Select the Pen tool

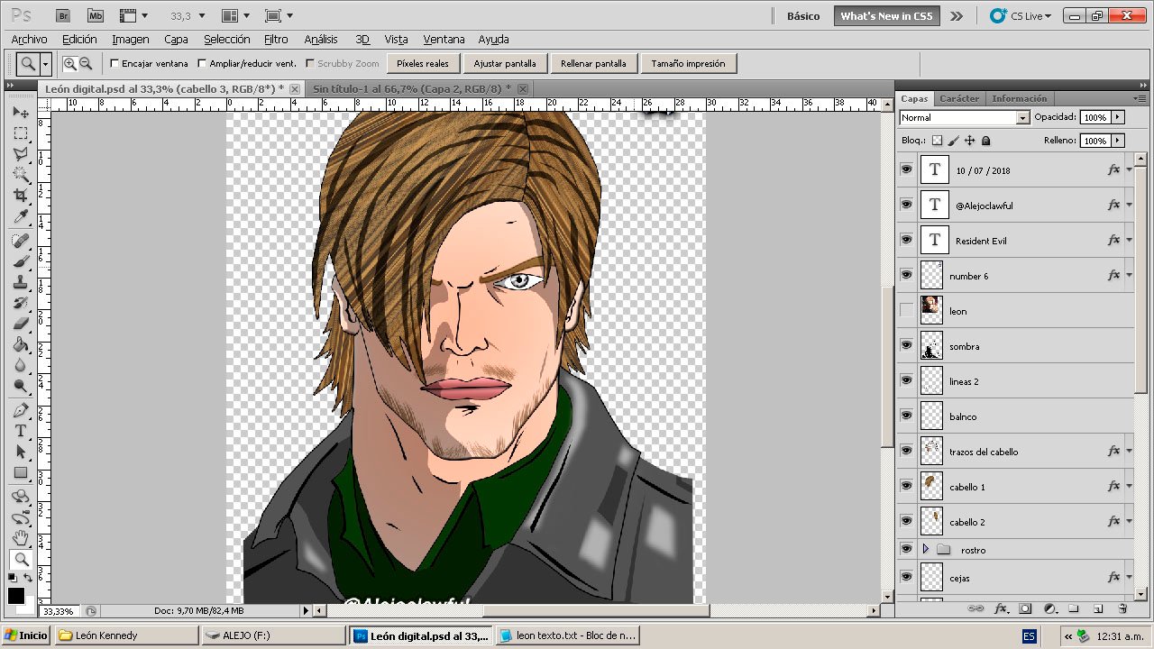click(x=21, y=410)
